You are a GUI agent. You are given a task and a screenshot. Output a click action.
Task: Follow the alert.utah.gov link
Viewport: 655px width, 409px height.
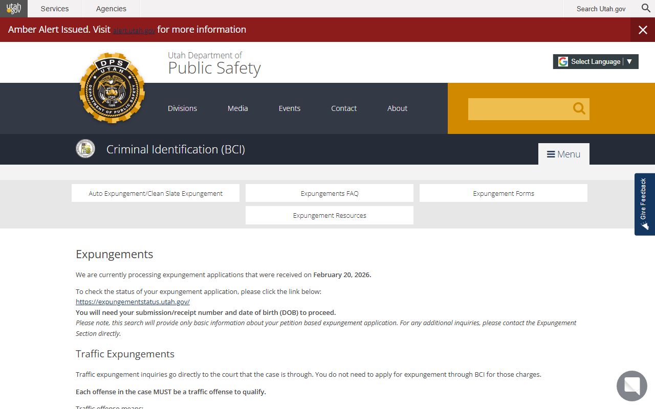(134, 31)
